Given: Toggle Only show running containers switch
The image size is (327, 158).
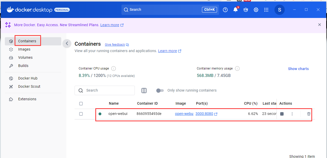Looking at the screenshot, I should (160, 90).
